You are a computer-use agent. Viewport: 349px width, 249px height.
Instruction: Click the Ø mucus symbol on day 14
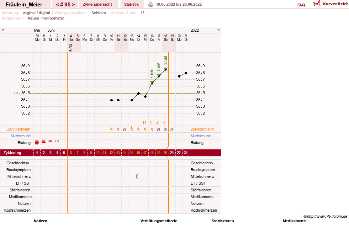coord(125,130)
